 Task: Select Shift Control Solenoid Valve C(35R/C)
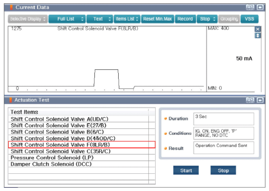[79, 151]
